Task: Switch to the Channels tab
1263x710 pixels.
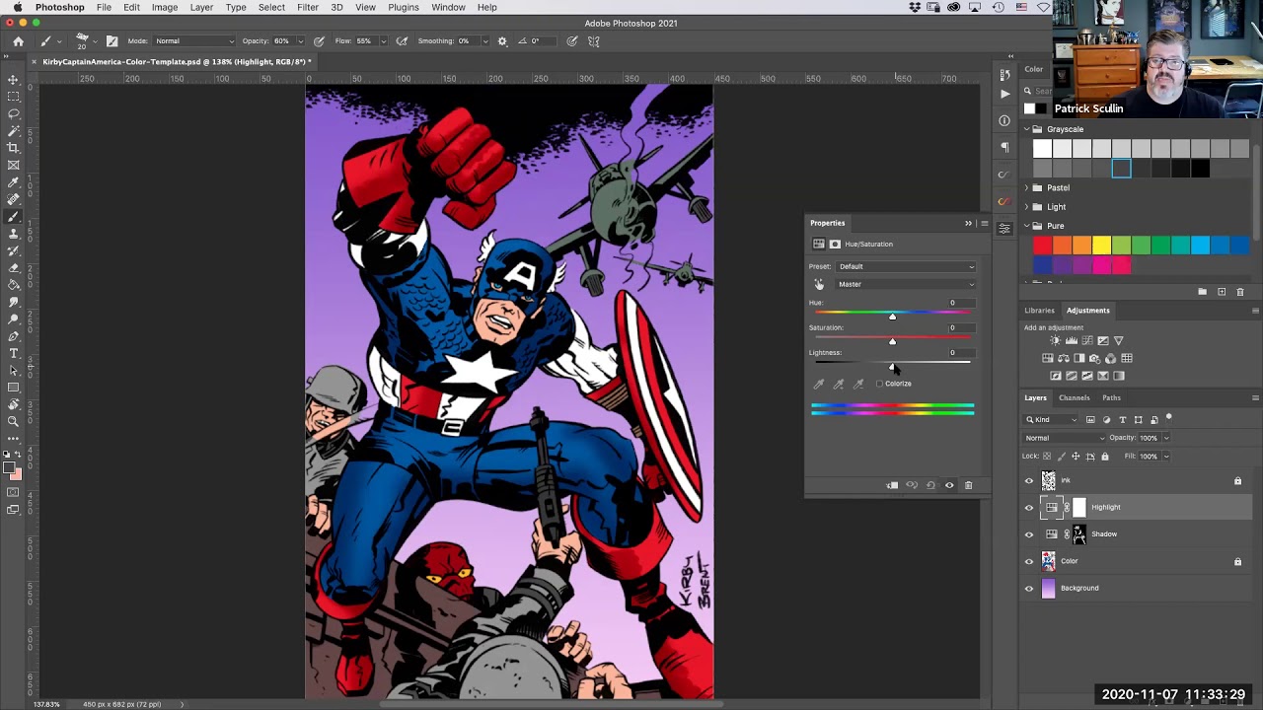Action: click(x=1075, y=397)
